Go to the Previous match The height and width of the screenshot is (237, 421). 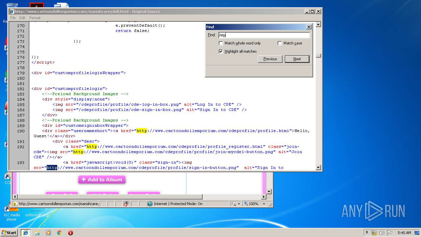[270, 59]
